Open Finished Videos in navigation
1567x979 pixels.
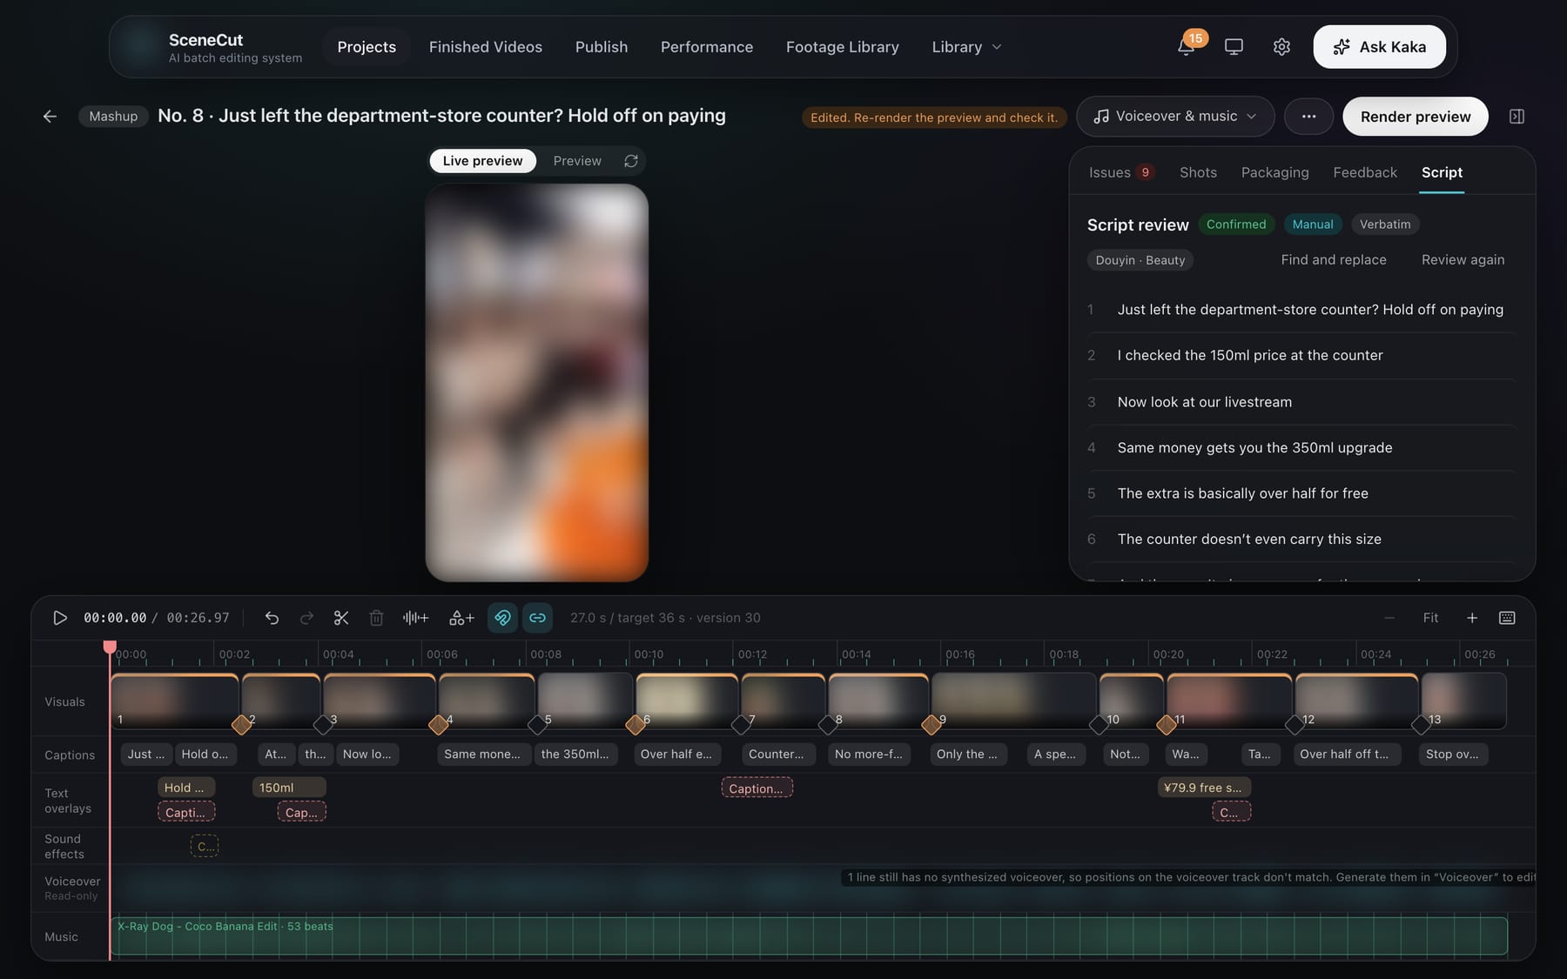486,47
